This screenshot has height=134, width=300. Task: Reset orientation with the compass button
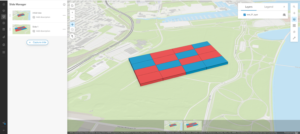pos(72,36)
